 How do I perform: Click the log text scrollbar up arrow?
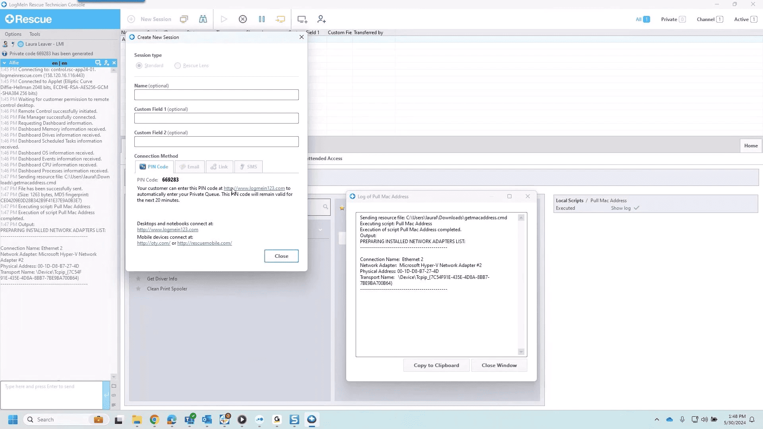[521, 218]
